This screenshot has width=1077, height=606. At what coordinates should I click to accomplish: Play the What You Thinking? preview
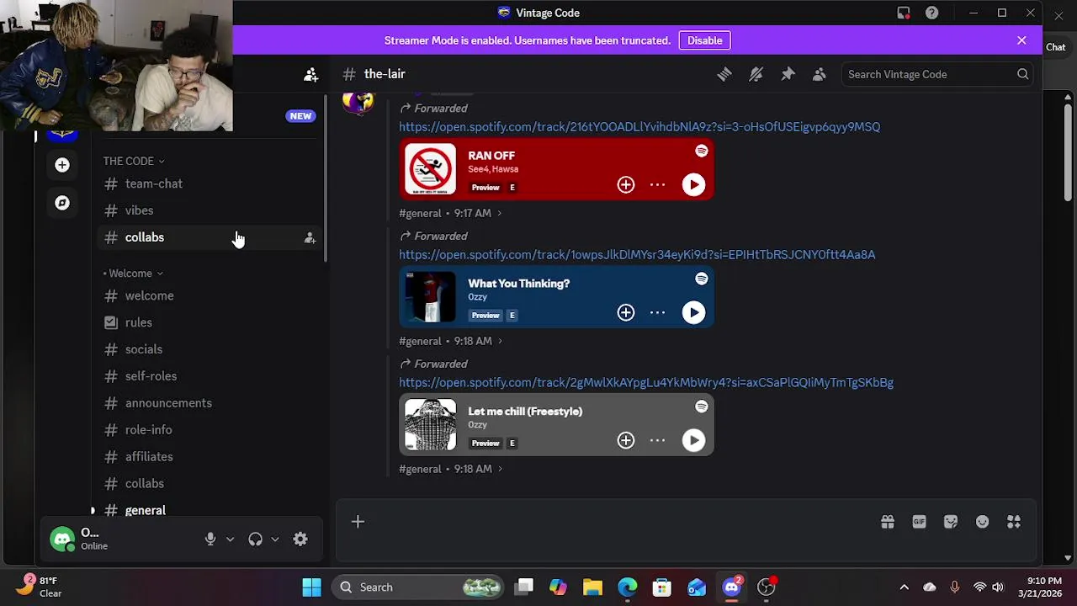693,313
